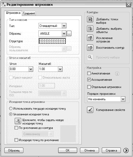Click the Структура pattern swatch preview
Screen dimensions: 133x157
pos(52,41)
